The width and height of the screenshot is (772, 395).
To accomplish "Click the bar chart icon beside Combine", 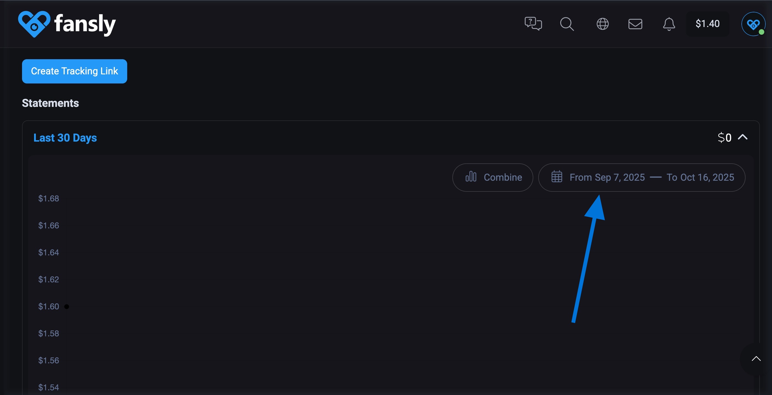I will point(471,177).
